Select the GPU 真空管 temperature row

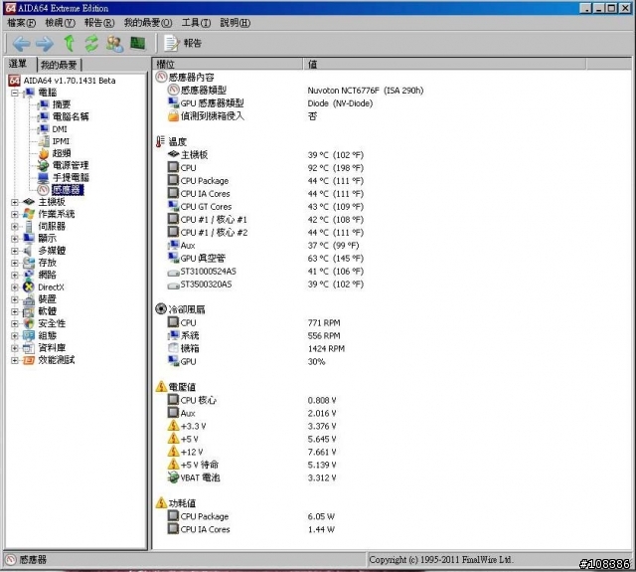coord(265,259)
